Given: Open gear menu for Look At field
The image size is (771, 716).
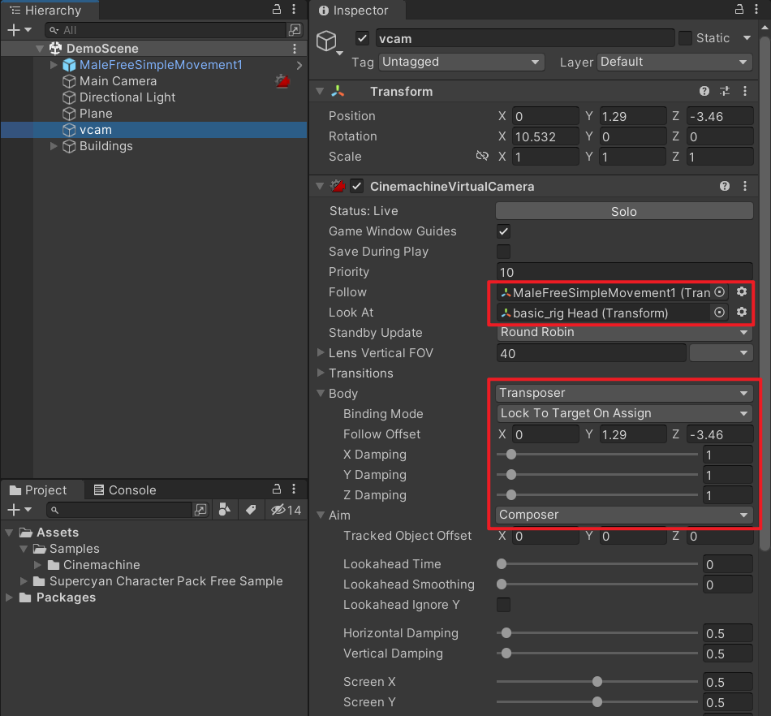Looking at the screenshot, I should pyautogui.click(x=742, y=312).
